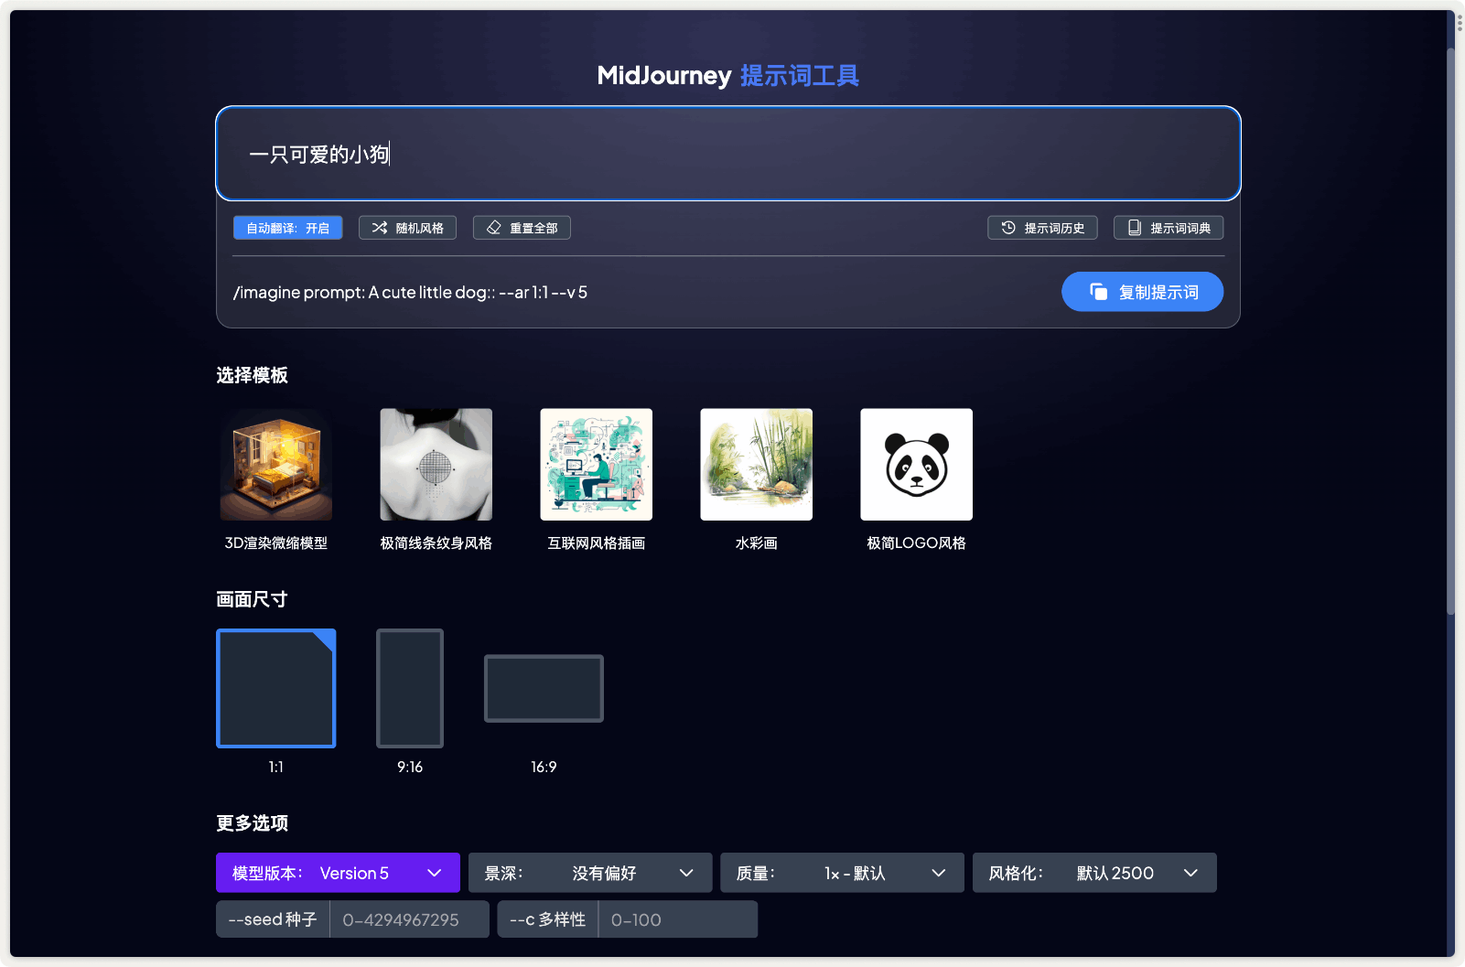The height and width of the screenshot is (967, 1465).
Task: Click the clock icon on 提示词历史
Action: pyautogui.click(x=1009, y=227)
